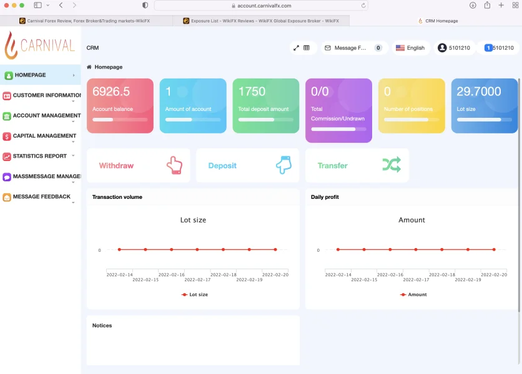Viewport: 522px width, 374px height.
Task: Select the Homepage sidebar item
Action: (41, 75)
